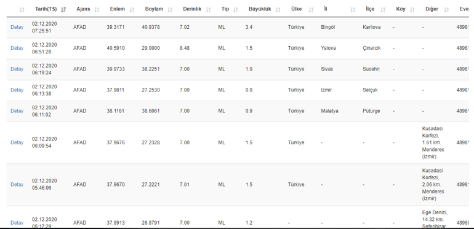Click sort arrows next to Ajans header
Image resolution: width=474 pixels, height=229 pixels.
point(97,10)
